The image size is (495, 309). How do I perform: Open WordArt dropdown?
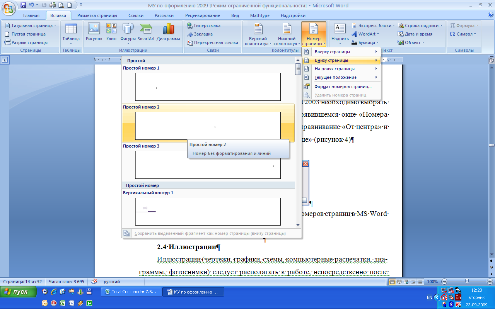(x=365, y=34)
